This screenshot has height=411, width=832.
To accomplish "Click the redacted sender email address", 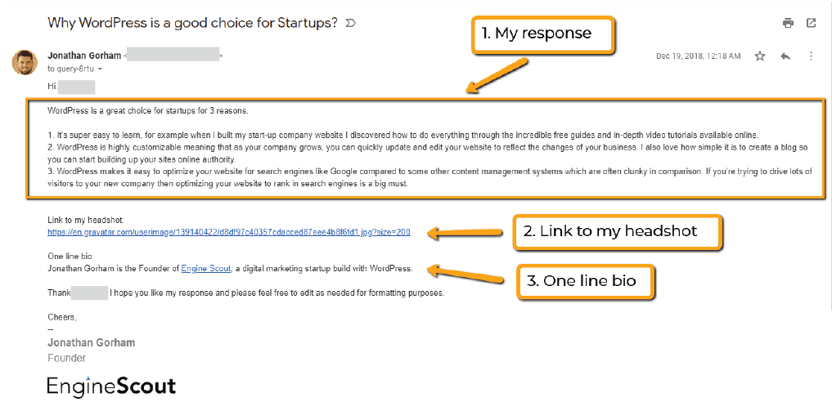I will tap(173, 56).
